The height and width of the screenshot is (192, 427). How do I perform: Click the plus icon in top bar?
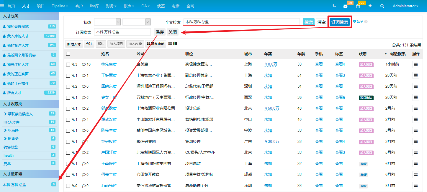point(370,6)
